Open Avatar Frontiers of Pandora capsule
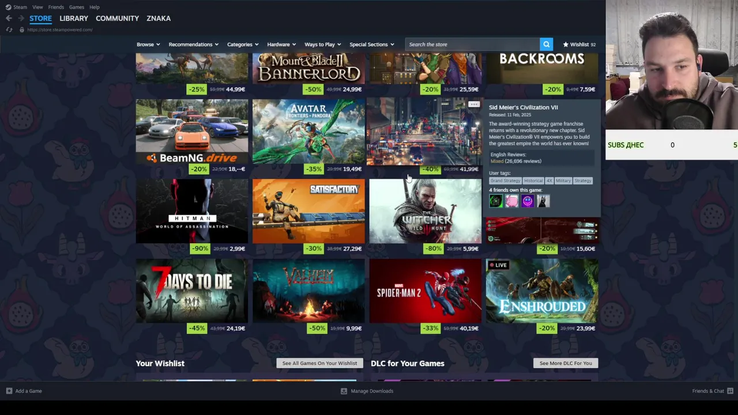 [x=308, y=131]
